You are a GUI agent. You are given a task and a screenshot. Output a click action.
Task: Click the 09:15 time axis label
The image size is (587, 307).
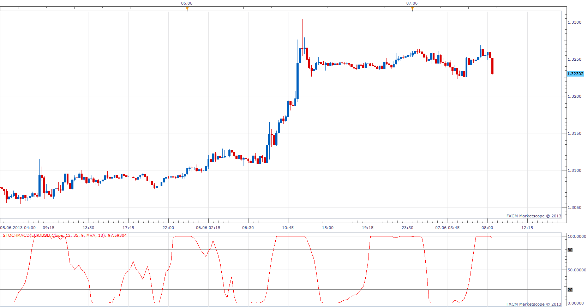(x=49, y=228)
